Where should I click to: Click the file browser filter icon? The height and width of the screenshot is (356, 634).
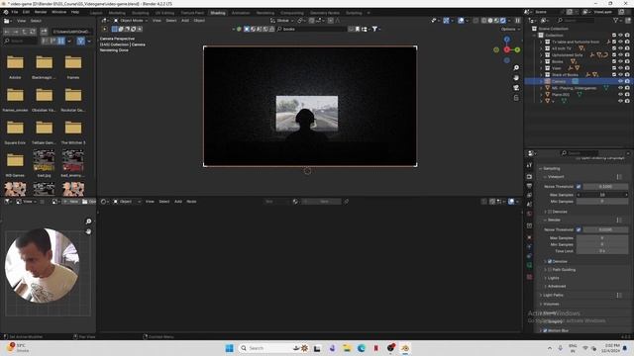(81, 41)
